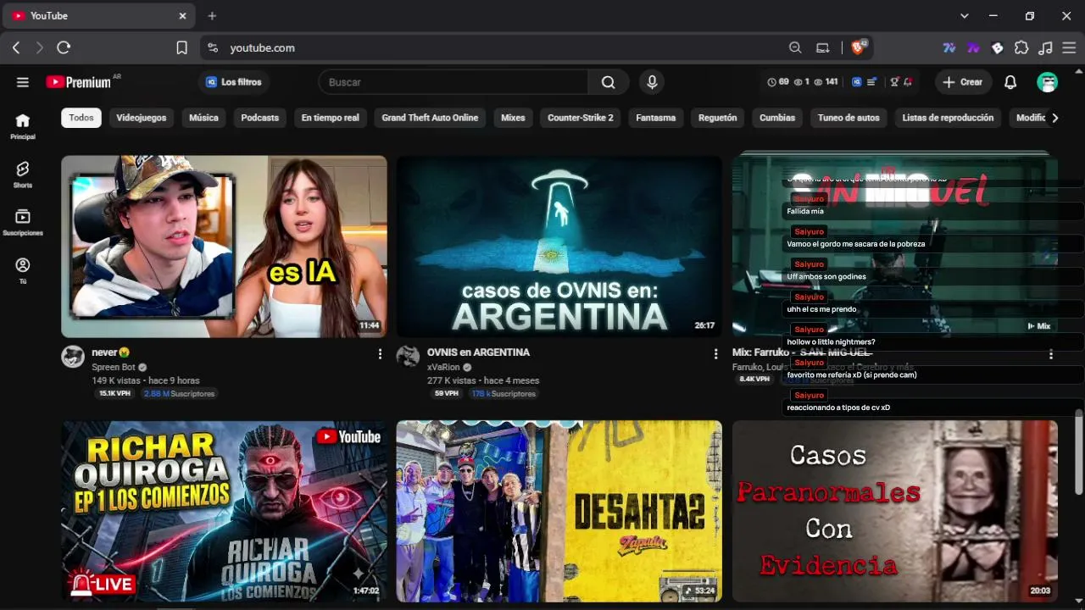Open the browser zoom magnifier icon
This screenshot has width=1085, height=610.
tap(795, 48)
